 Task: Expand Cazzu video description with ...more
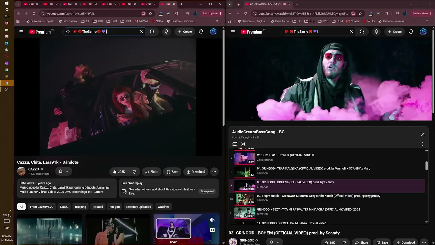point(98,192)
